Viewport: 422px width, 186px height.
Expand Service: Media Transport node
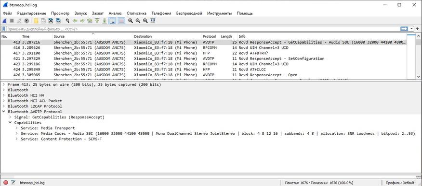tap(16, 128)
